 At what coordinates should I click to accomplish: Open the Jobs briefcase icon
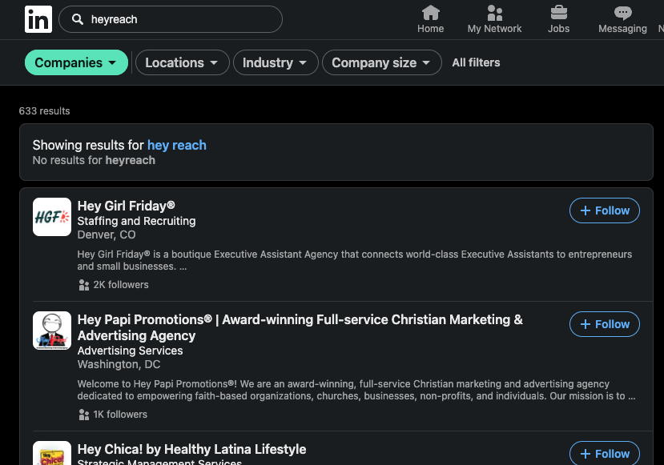coord(558,13)
